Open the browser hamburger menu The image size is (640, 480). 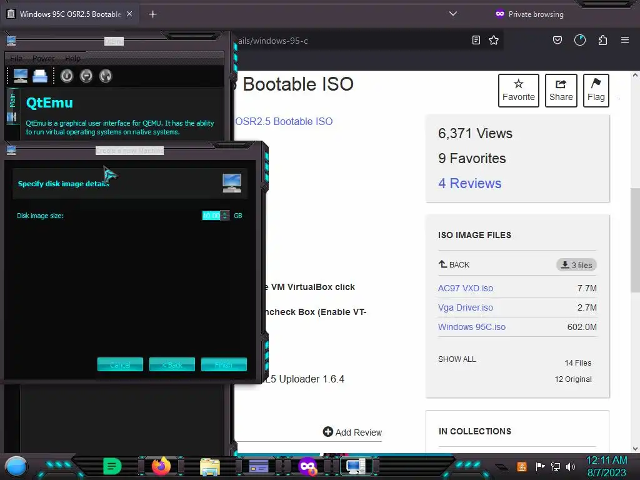point(625,40)
